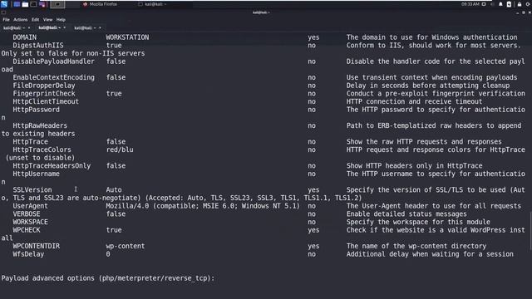532x299 pixels.
Task: Select the active middle kali@kali tab
Action: pyautogui.click(x=51, y=27)
